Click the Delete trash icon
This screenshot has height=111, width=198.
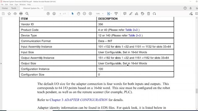(148, 14)
